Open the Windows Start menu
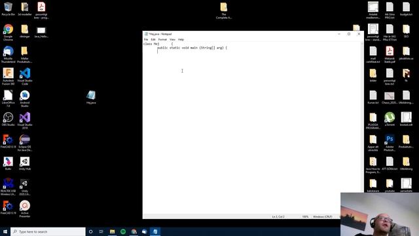This screenshot has width=419, height=236. [x=5, y=231]
